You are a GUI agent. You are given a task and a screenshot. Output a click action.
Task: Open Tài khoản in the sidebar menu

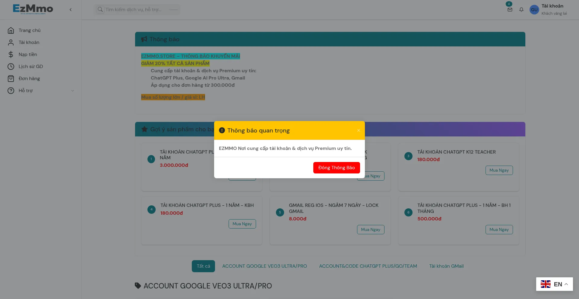(x=29, y=42)
